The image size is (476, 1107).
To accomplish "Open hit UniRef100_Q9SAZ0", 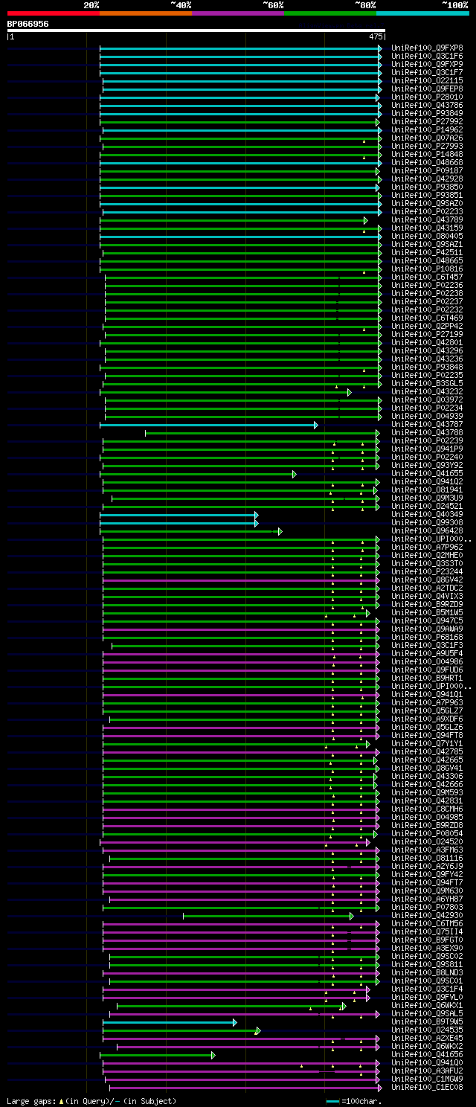I will 427,204.
